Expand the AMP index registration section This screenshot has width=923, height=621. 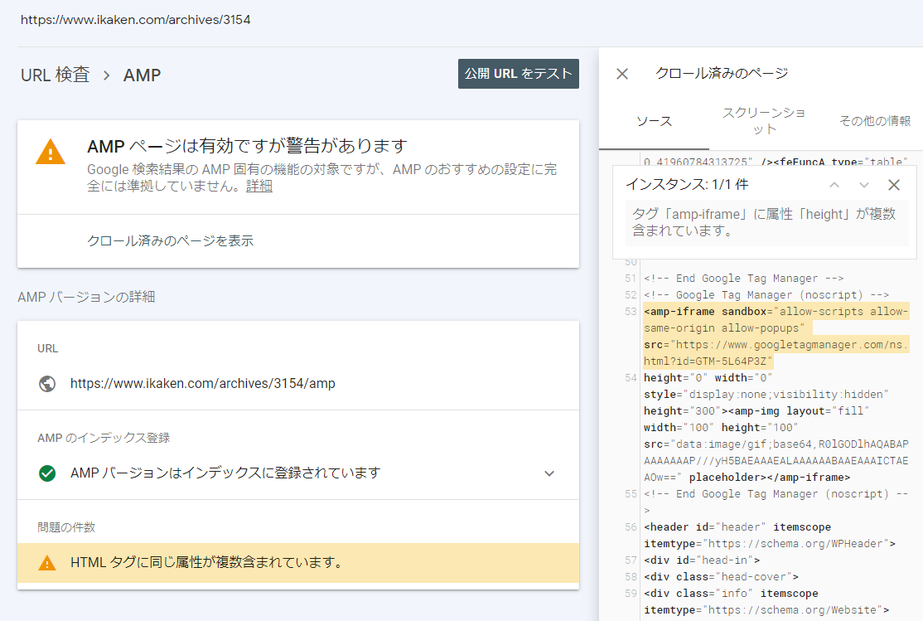click(549, 473)
